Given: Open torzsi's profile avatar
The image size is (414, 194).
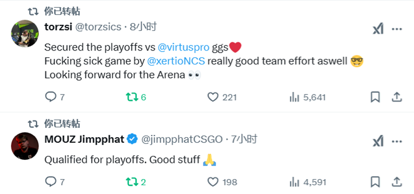Looking at the screenshot, I should point(25,34).
